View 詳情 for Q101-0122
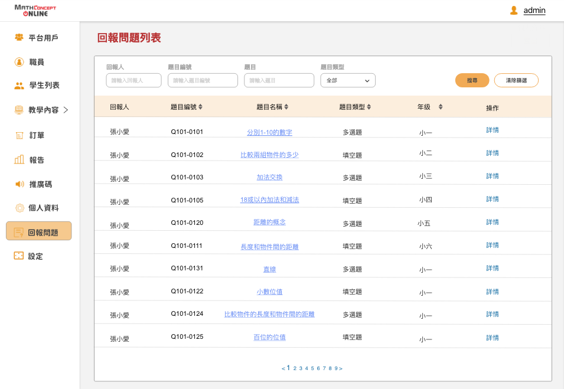 pyautogui.click(x=493, y=292)
